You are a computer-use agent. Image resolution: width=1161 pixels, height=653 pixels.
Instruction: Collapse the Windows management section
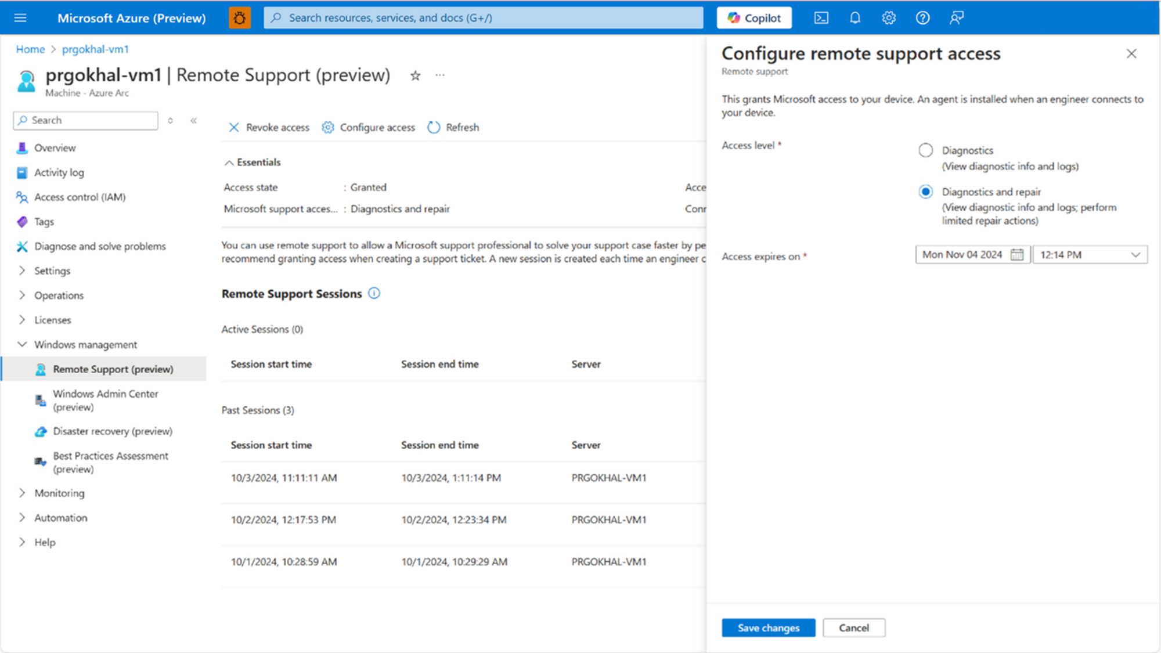pyautogui.click(x=22, y=344)
